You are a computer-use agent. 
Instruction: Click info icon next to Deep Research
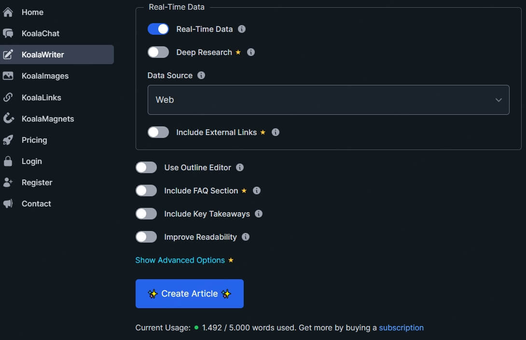[250, 52]
